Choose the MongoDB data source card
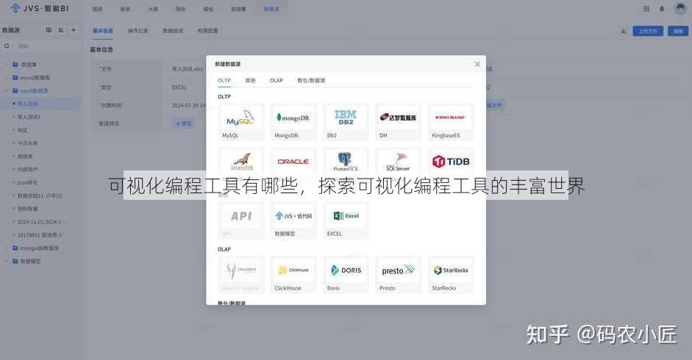The image size is (692, 360). click(293, 122)
